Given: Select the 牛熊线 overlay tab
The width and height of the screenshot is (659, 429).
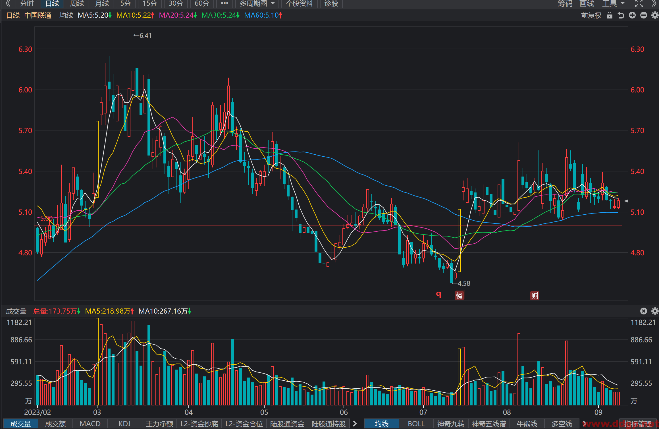Looking at the screenshot, I should (527, 424).
